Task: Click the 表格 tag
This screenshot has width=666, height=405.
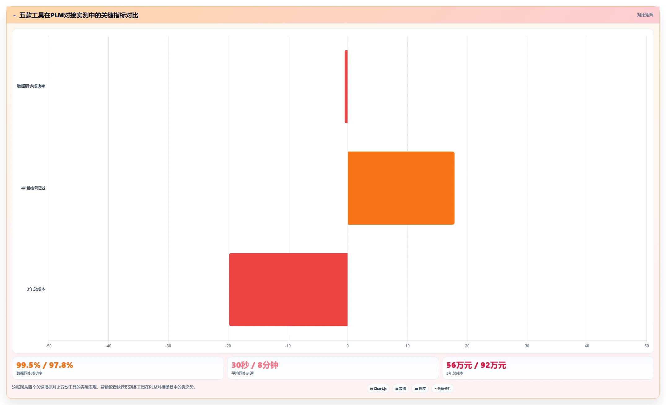Action: [x=401, y=389]
